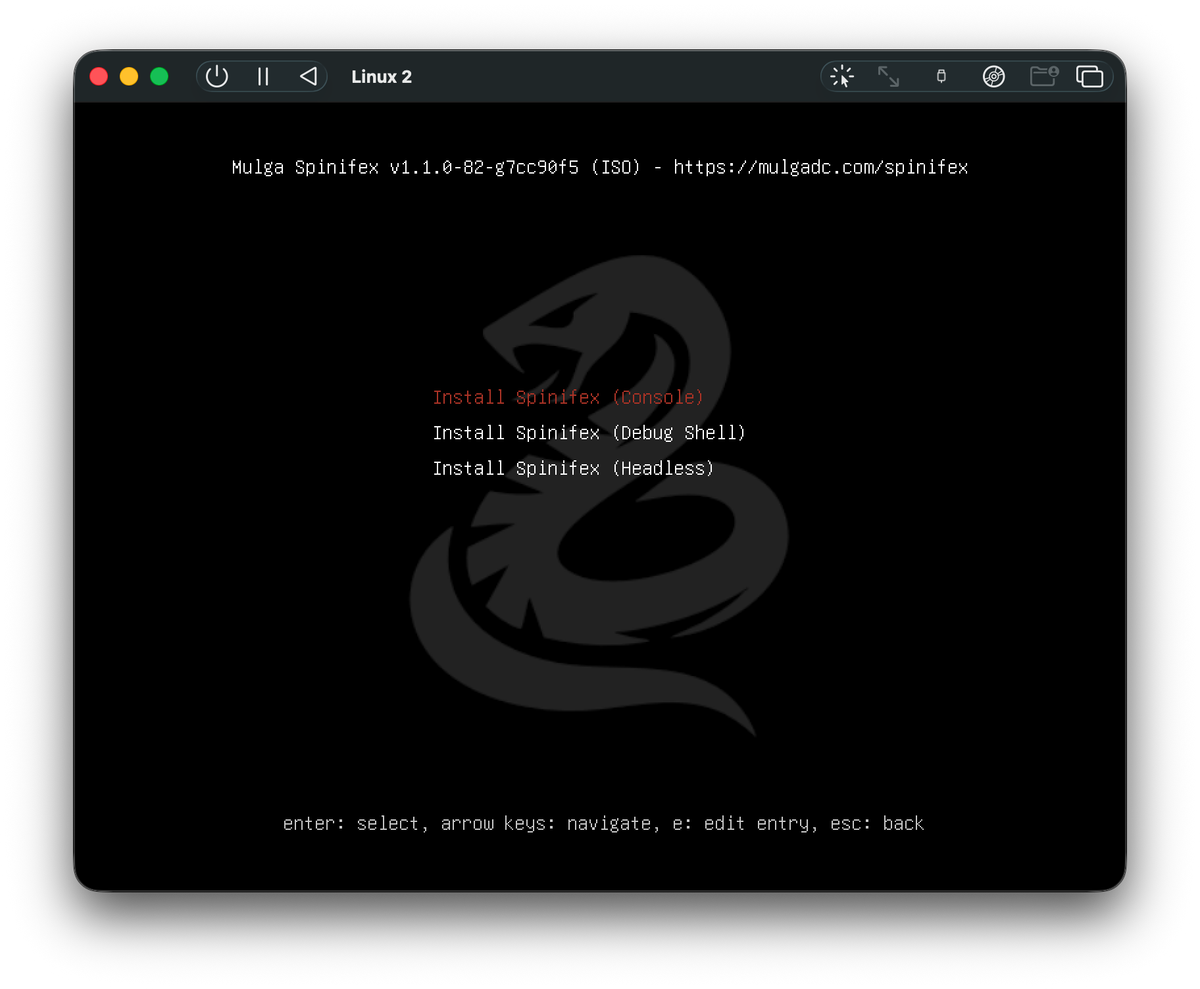1200x989 pixels.
Task: Maximize the Linux 2 window
Action: click(159, 77)
